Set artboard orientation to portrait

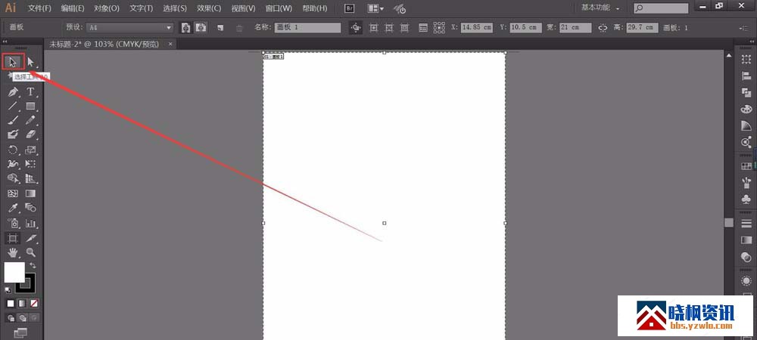coord(184,27)
